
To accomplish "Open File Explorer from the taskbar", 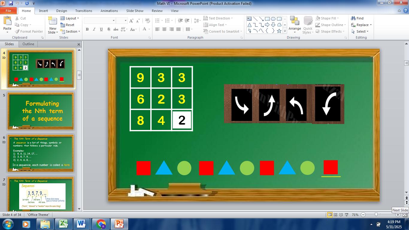I will click(x=45, y=224).
